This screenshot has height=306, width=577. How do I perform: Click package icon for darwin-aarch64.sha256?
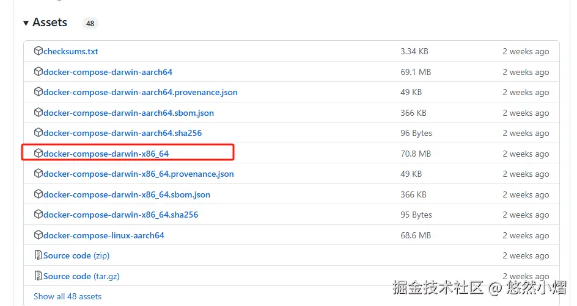39,132
